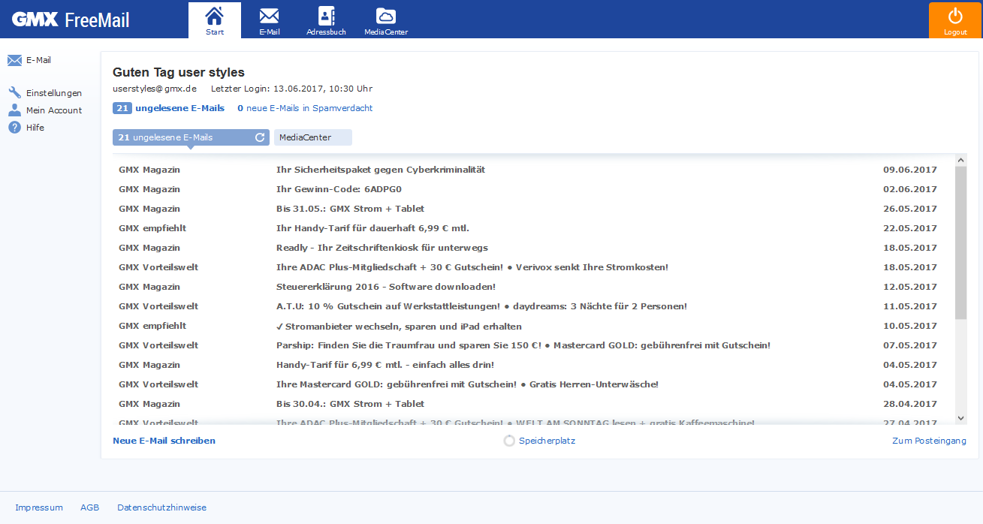Refresh the unread e-mails list

[260, 137]
